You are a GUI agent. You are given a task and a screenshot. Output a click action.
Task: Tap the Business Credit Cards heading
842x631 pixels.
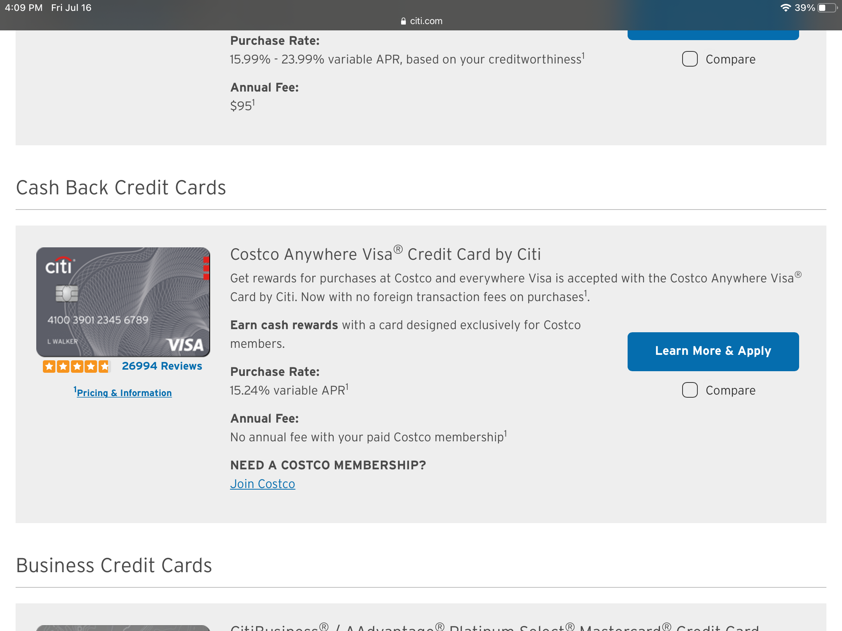click(114, 566)
